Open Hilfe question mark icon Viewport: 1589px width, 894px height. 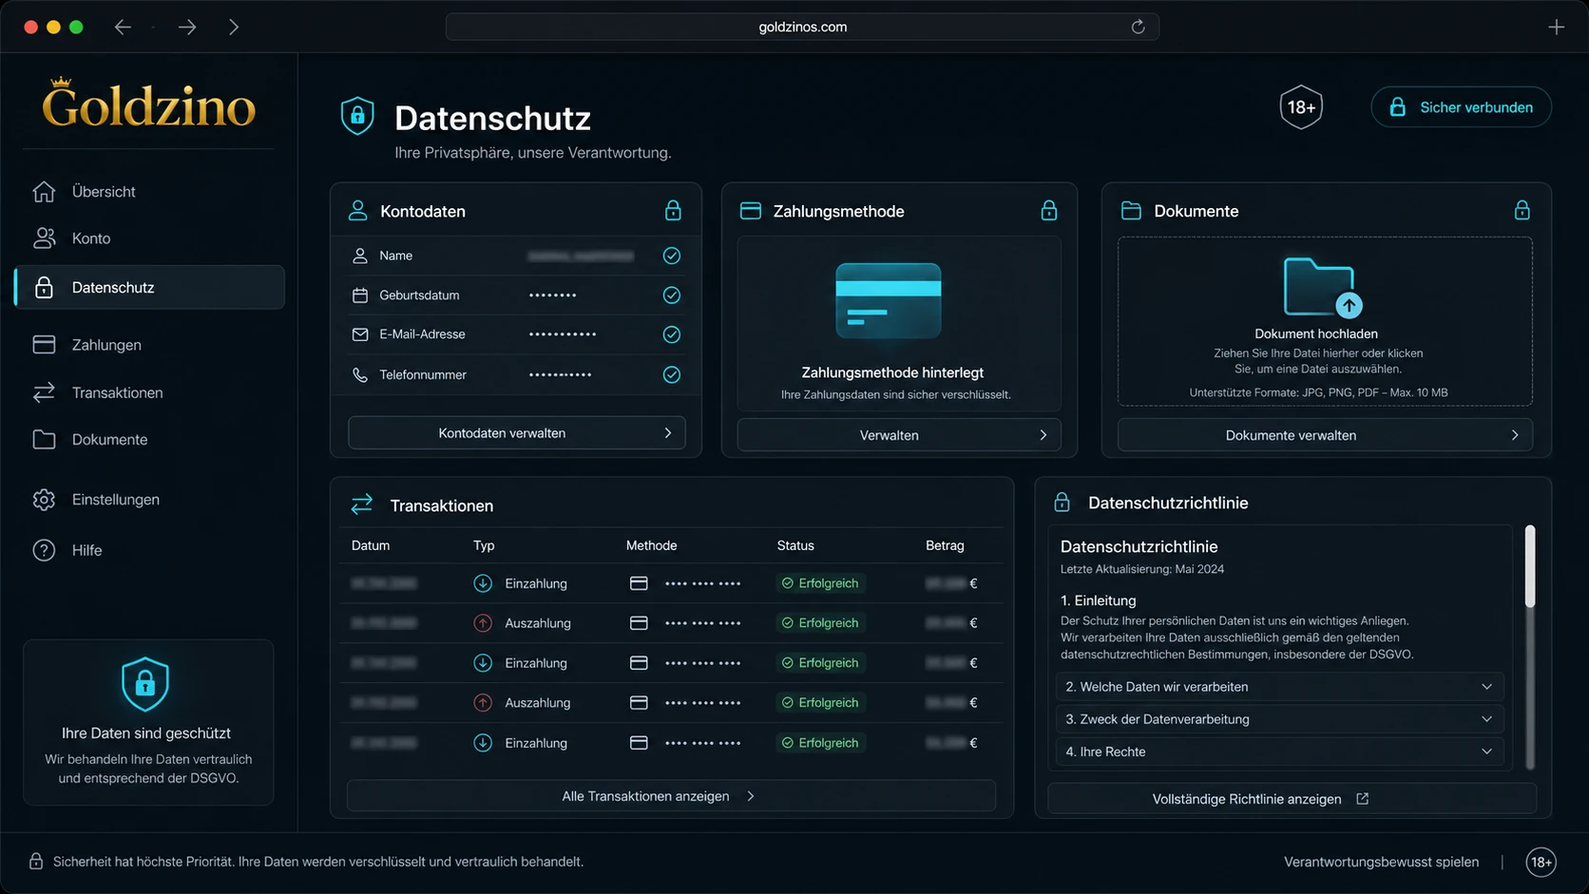(x=44, y=550)
